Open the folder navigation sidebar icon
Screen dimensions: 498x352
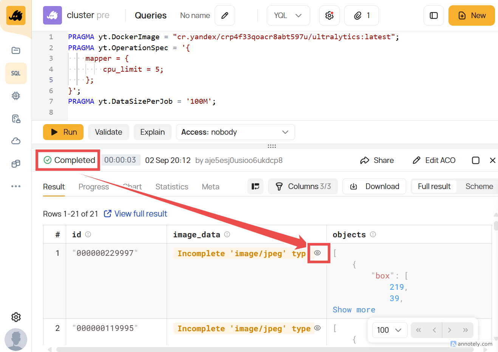tap(16, 51)
